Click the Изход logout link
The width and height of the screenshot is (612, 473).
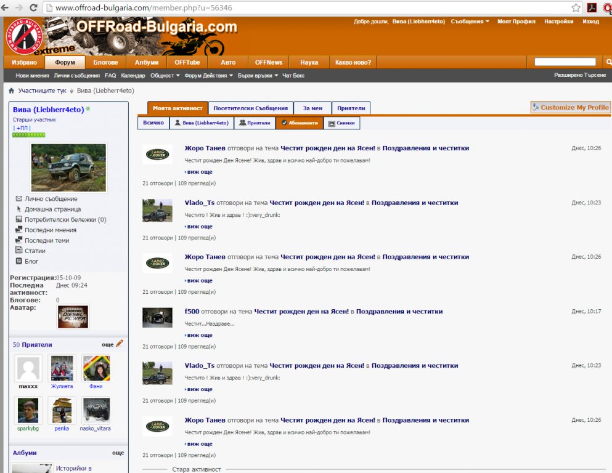click(x=590, y=22)
